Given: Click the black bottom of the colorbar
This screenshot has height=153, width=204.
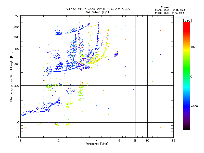Looking at the screenshot, I should pos(187,129).
